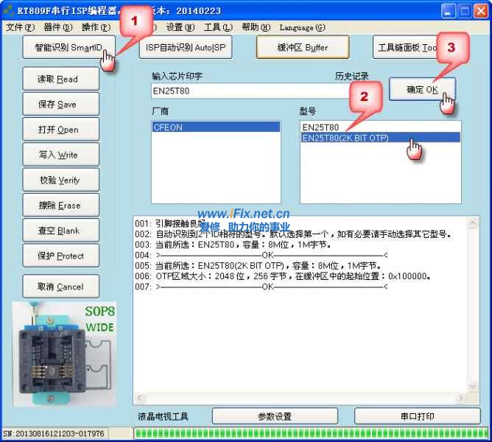This screenshot has height=442, width=492.
Task: Click the Open file button
Action: click(x=58, y=130)
